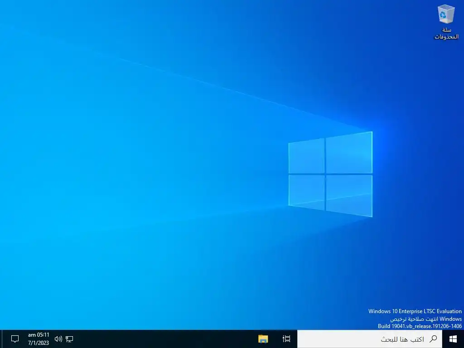
Task: Click the Arabic taskbar search box
Action: point(370,339)
